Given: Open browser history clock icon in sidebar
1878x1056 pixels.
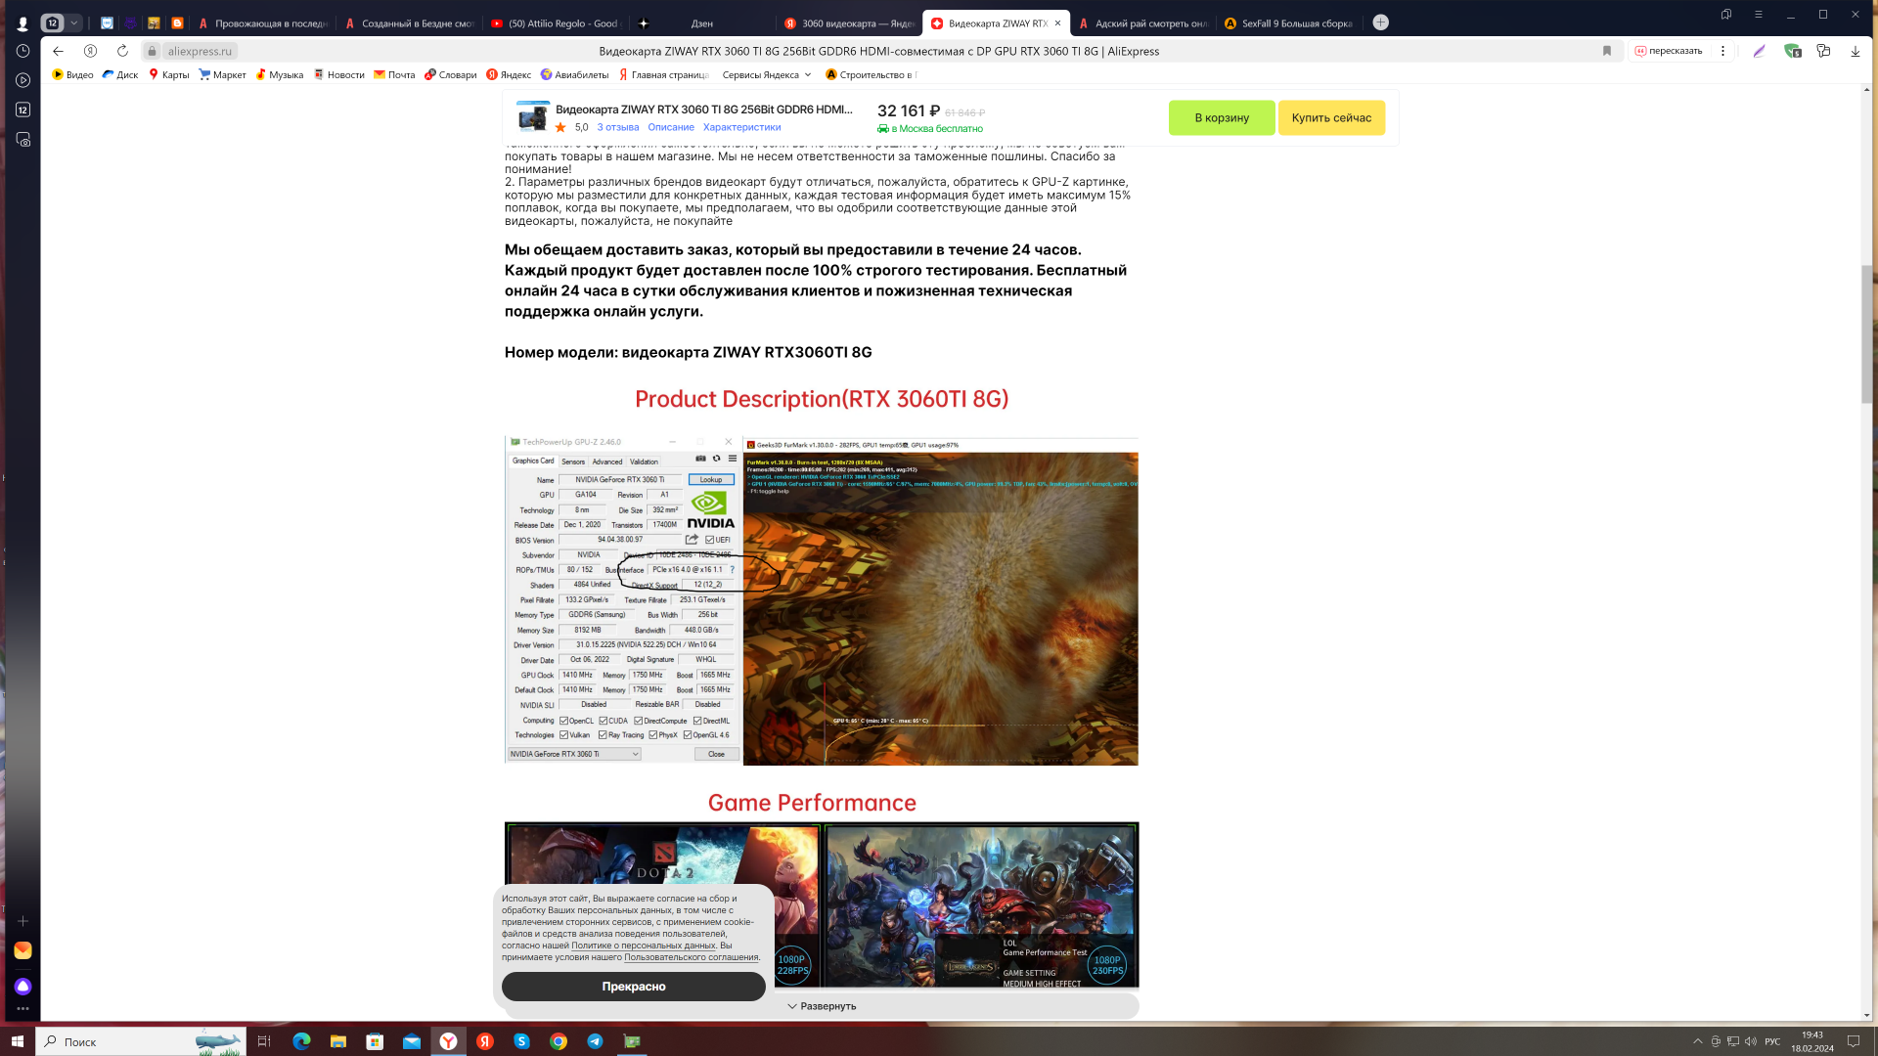Looking at the screenshot, I should (22, 51).
